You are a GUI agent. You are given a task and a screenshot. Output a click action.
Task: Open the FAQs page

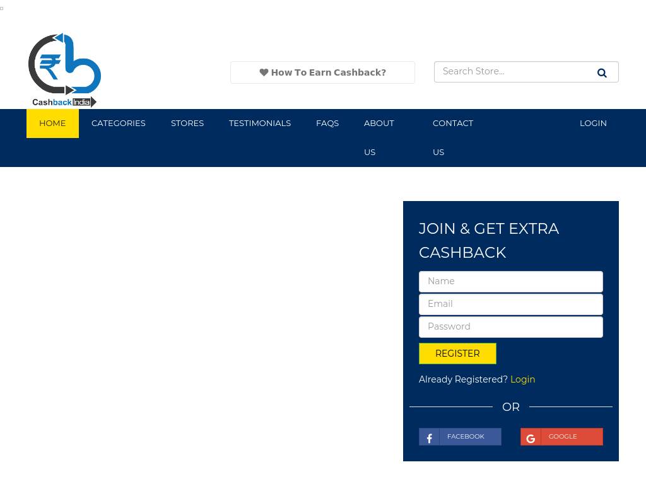(x=327, y=123)
